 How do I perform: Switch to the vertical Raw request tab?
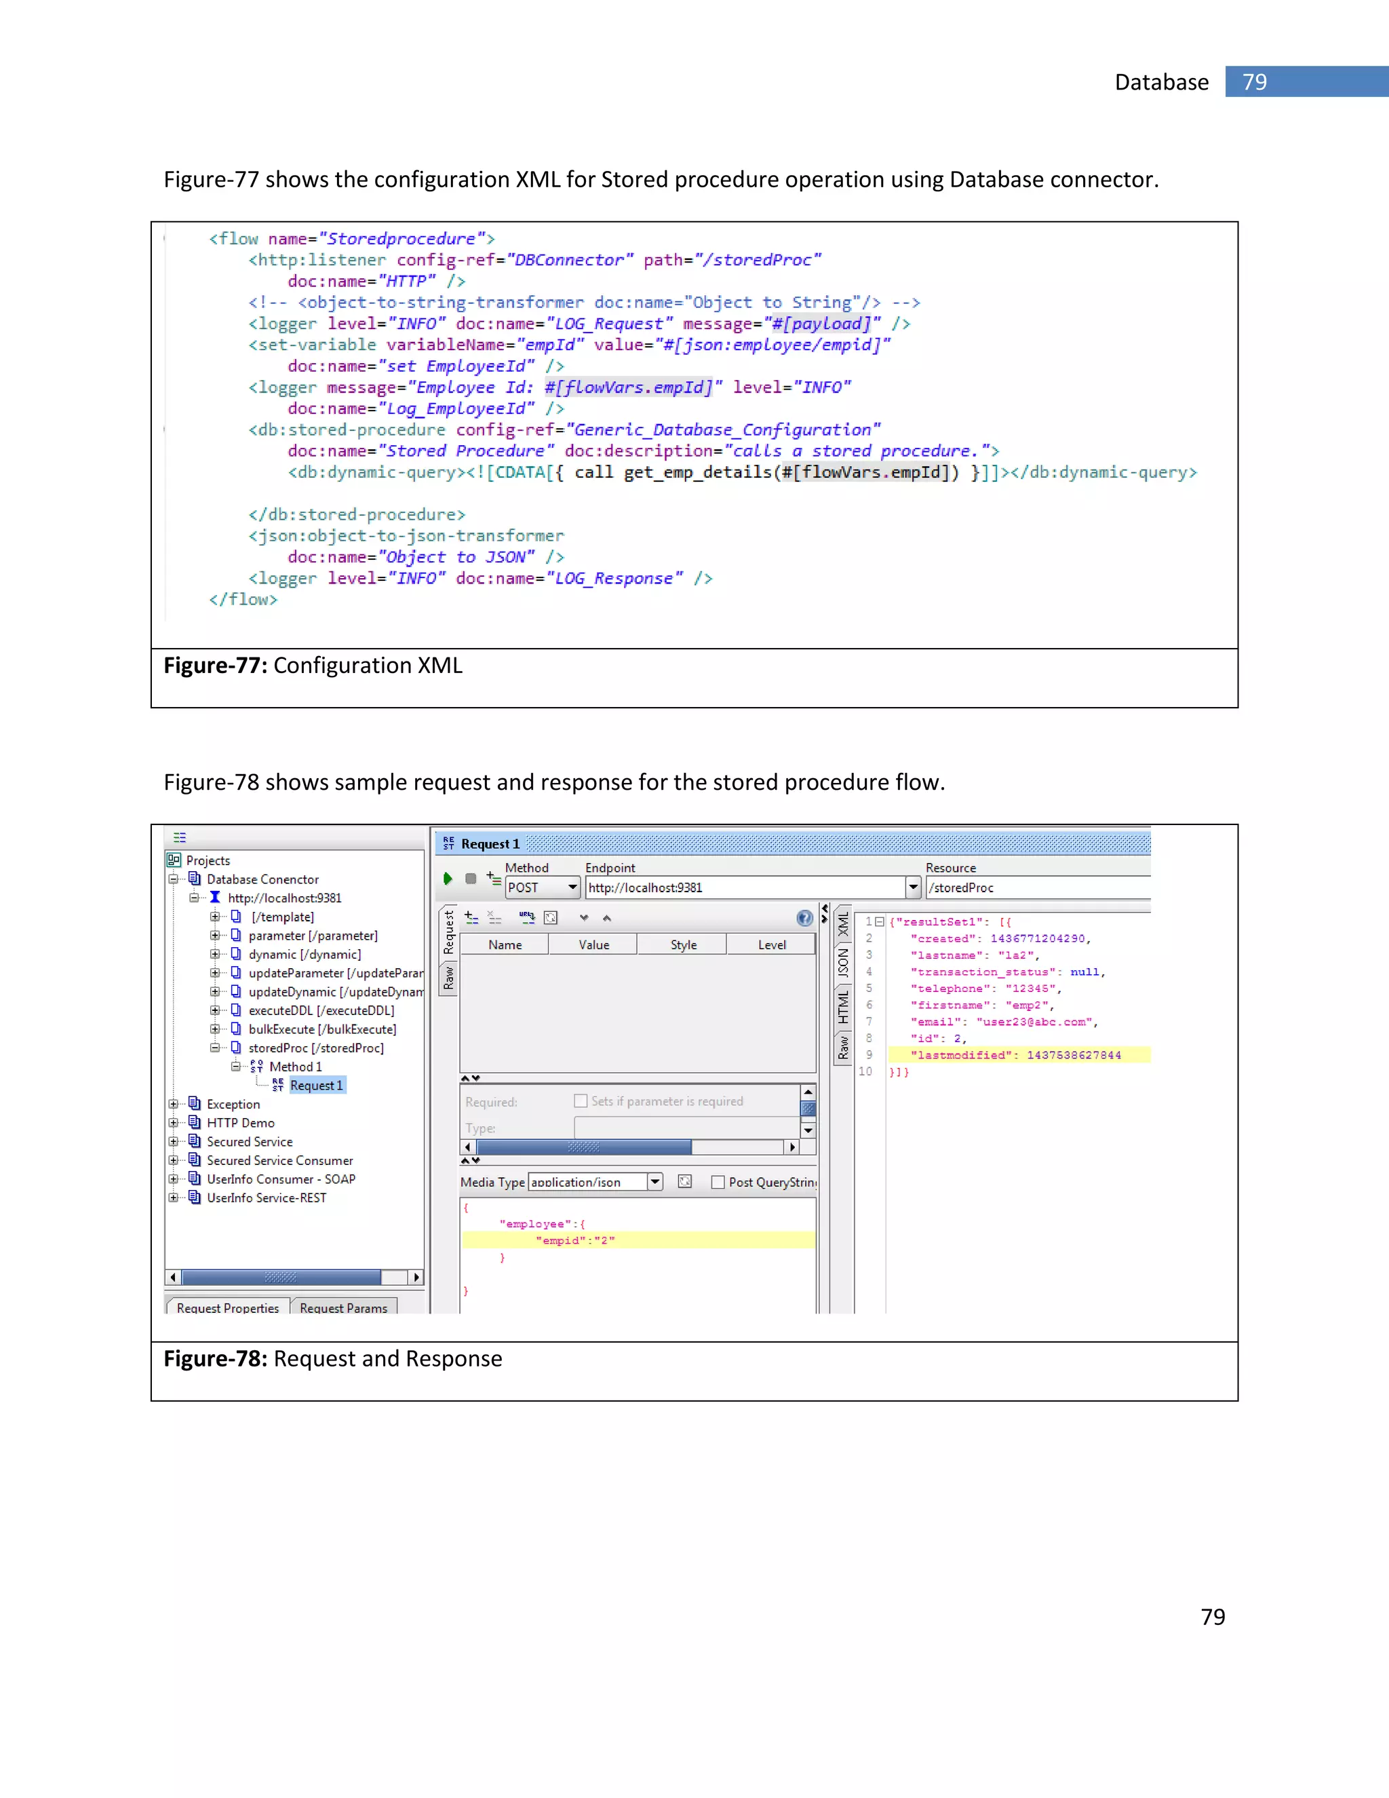448,978
